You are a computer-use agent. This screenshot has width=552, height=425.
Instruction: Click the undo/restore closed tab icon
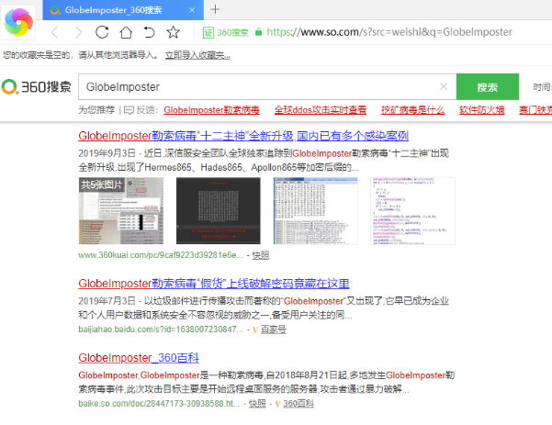tap(150, 32)
